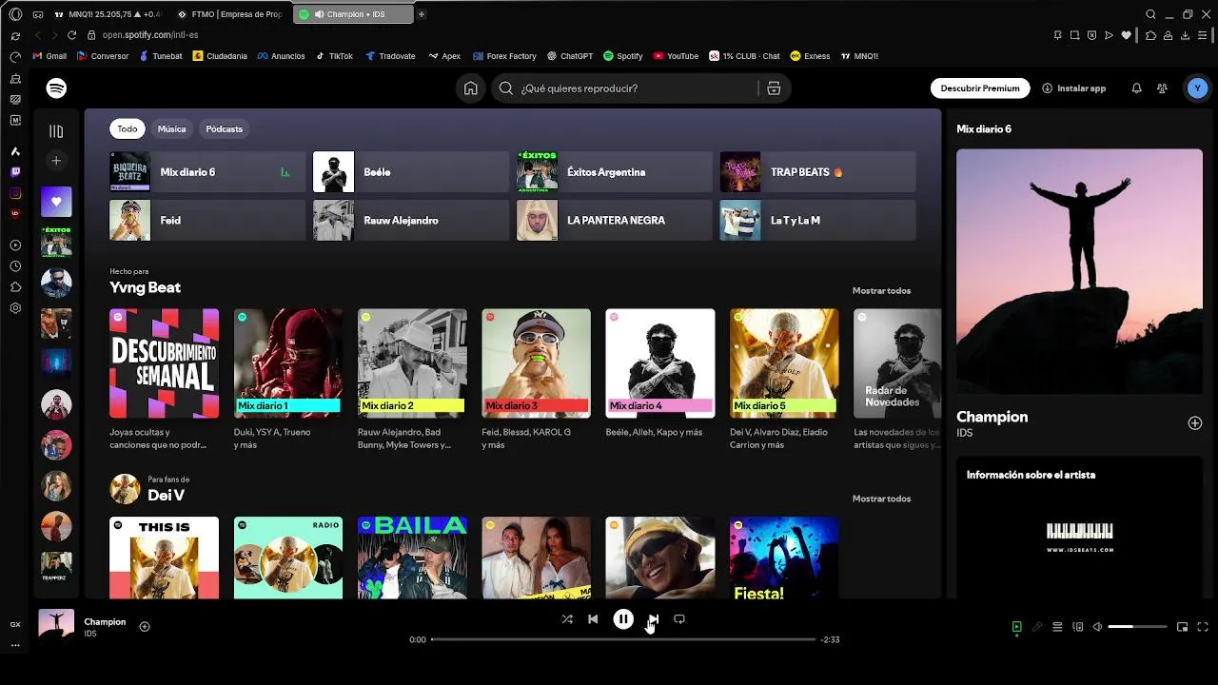Open the Beéle shortcut tile
The height and width of the screenshot is (685, 1218).
tap(411, 172)
